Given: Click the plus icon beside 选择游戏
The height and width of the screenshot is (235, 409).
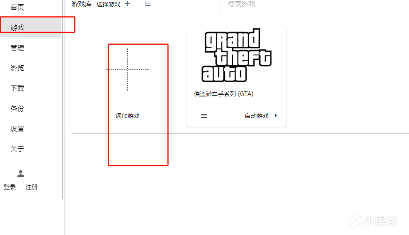Looking at the screenshot, I should [x=127, y=4].
